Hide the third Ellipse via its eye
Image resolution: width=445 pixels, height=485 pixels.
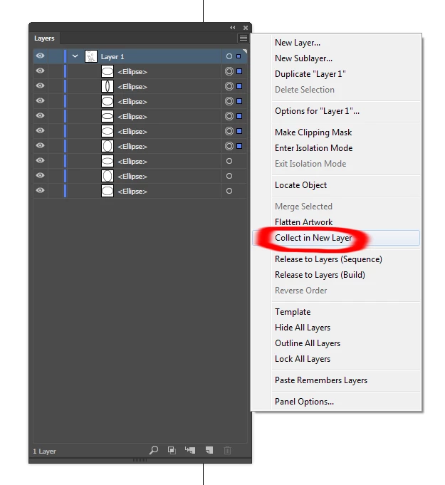point(40,101)
